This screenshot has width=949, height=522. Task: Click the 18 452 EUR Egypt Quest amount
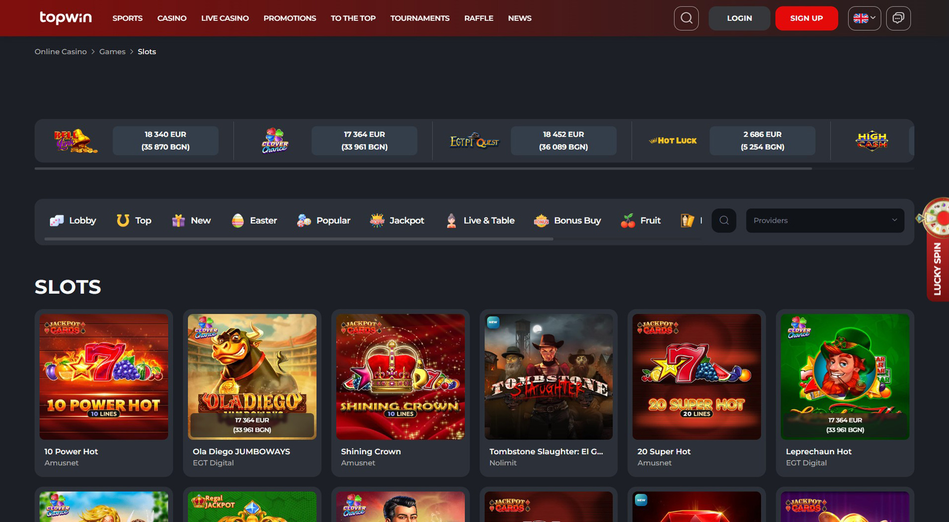click(x=563, y=141)
